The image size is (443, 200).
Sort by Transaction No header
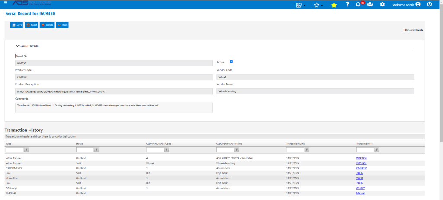point(364,144)
